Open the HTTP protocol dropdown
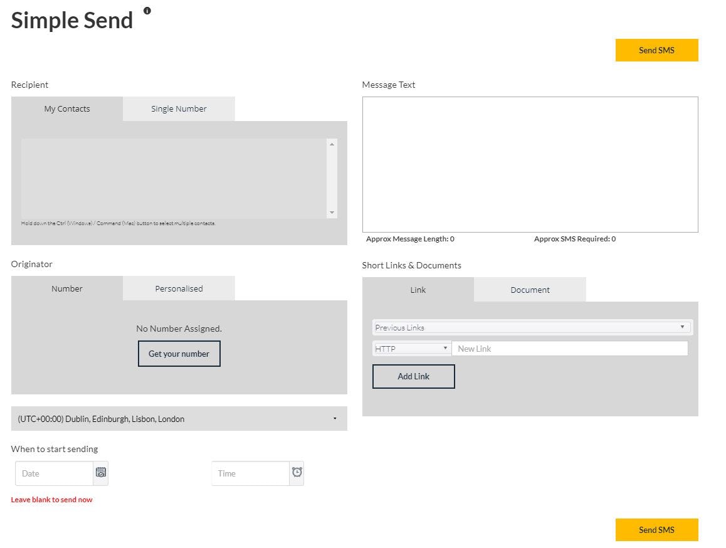This screenshot has width=726, height=548. click(x=411, y=348)
